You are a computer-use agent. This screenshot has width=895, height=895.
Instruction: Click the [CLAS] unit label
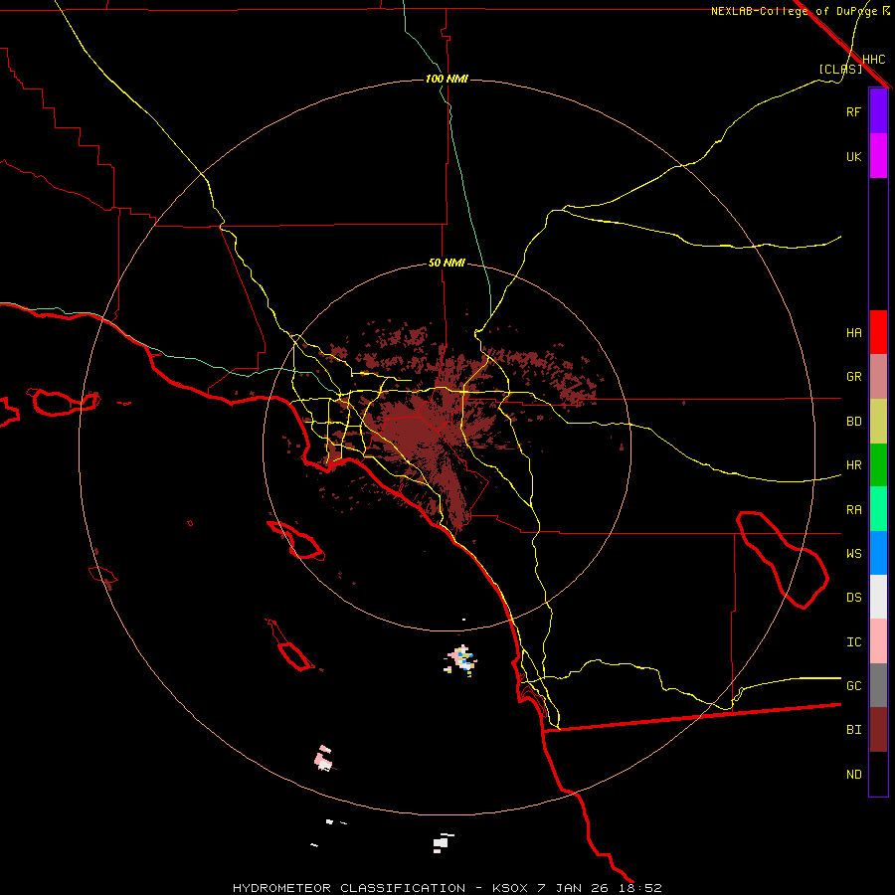pyautogui.click(x=840, y=69)
